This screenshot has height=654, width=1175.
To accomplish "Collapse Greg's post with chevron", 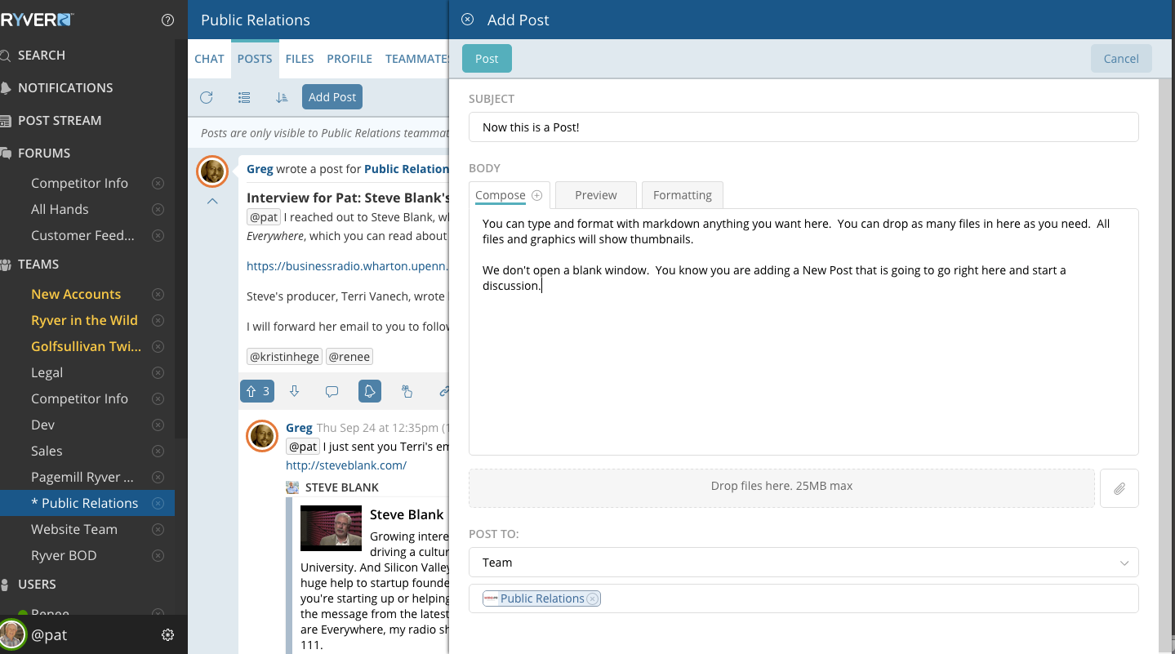I will point(212,201).
